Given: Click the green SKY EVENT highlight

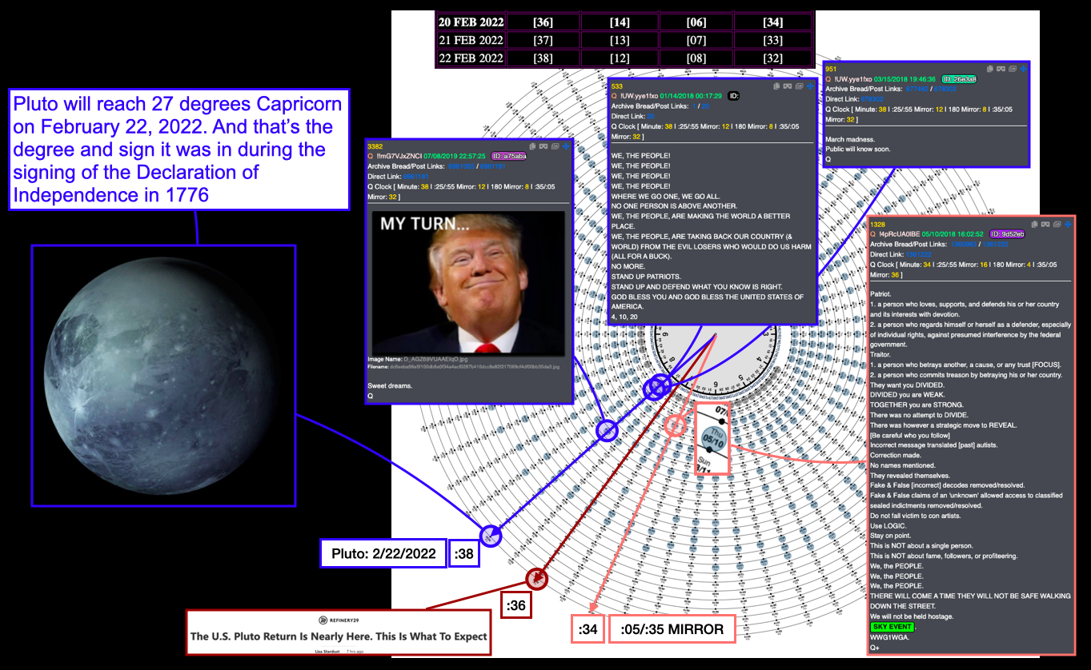Looking at the screenshot, I should 892,627.
